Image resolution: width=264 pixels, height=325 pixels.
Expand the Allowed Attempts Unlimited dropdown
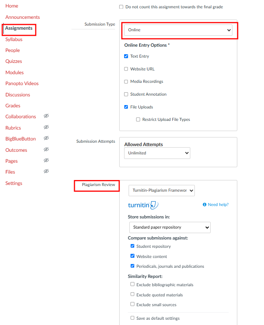157,153
